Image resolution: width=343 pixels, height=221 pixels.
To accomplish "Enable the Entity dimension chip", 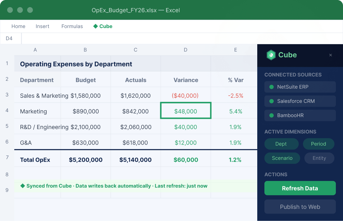I will 319,158.
